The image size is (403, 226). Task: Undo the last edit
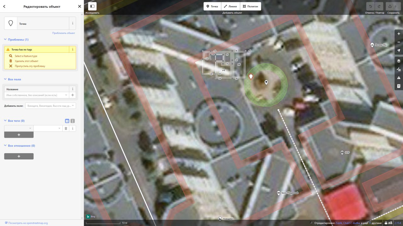click(371, 6)
